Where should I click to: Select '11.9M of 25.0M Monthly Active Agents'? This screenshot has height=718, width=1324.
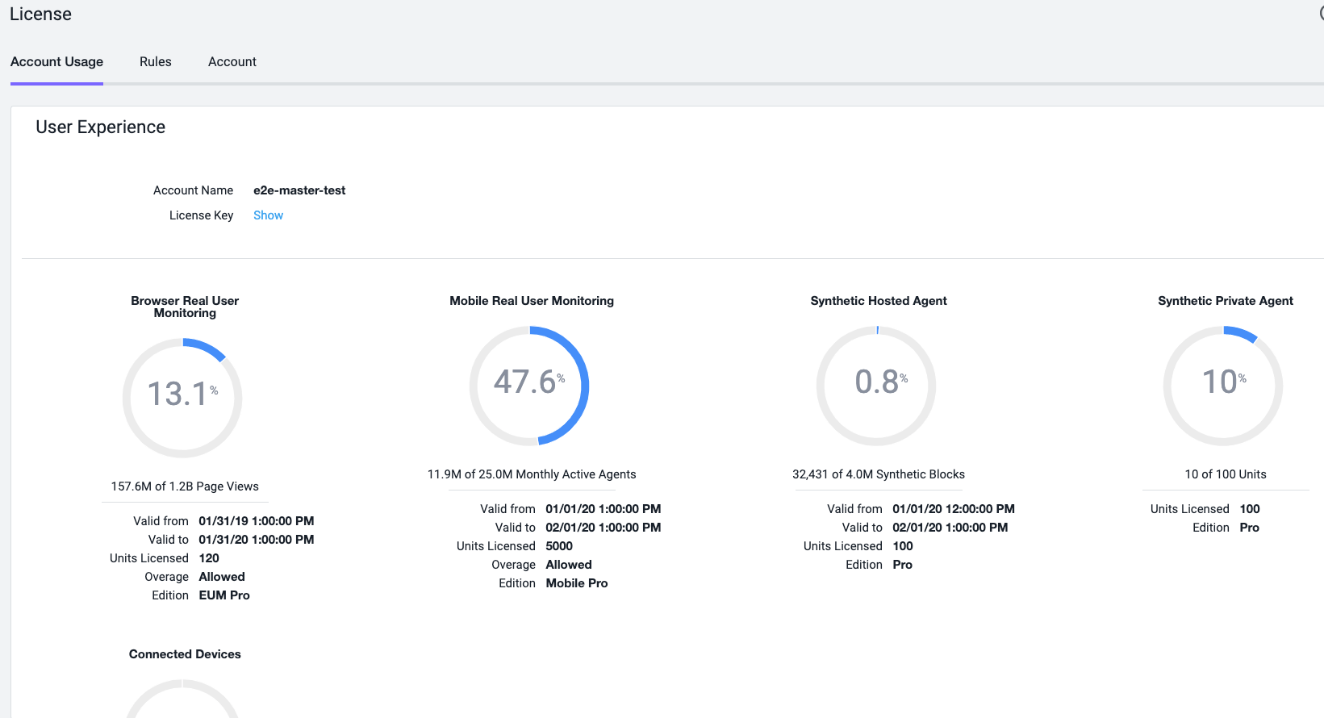(x=532, y=474)
